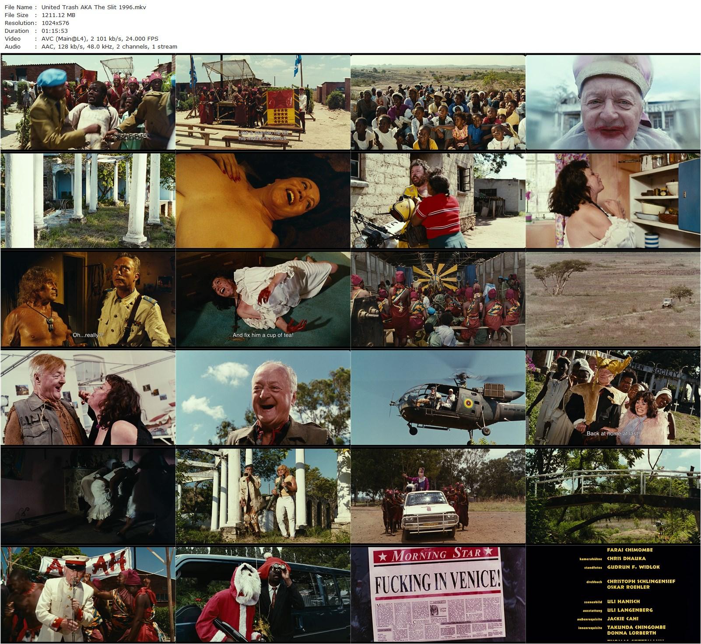
Task: Open the red banner with yellow stars thumbnail
Action: [x=263, y=102]
